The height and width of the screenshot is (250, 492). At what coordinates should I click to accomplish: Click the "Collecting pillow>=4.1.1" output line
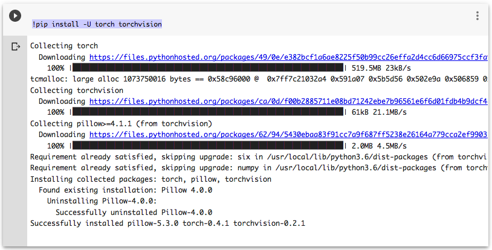click(121, 124)
